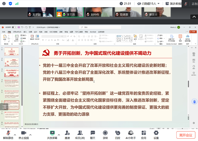Launch the AI小助手 assistant
This screenshot has width=198, height=141.
131,133
